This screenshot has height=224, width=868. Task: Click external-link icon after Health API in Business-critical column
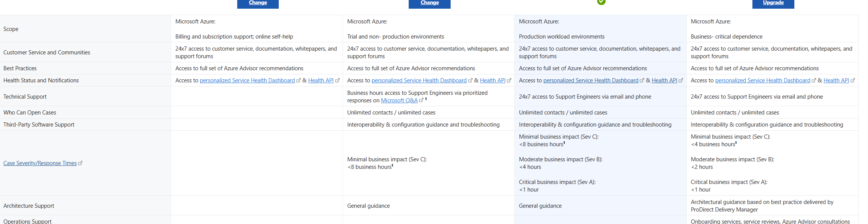(x=853, y=80)
